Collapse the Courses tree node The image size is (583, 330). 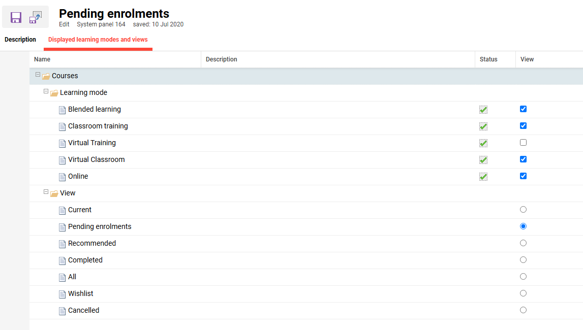click(x=38, y=74)
